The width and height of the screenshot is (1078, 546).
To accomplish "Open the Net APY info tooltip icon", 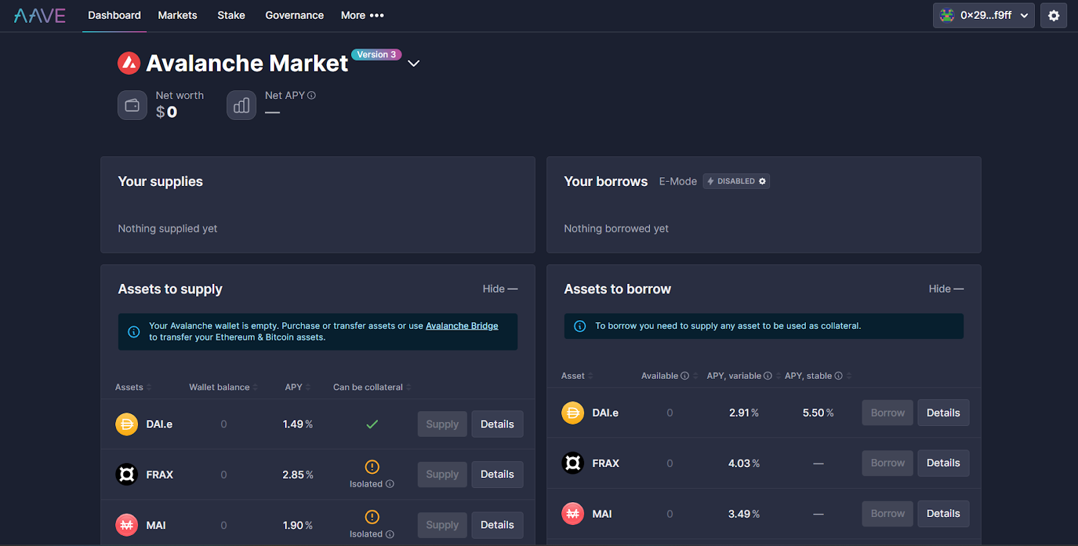I will click(311, 96).
